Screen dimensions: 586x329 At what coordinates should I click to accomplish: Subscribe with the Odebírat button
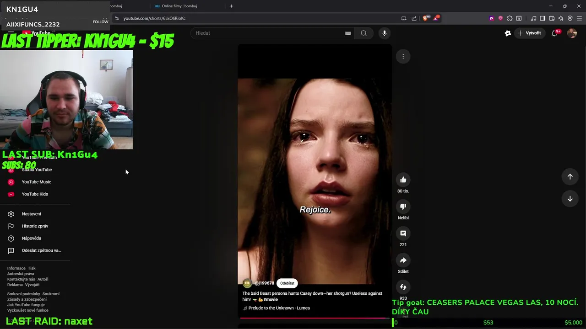pyautogui.click(x=287, y=283)
